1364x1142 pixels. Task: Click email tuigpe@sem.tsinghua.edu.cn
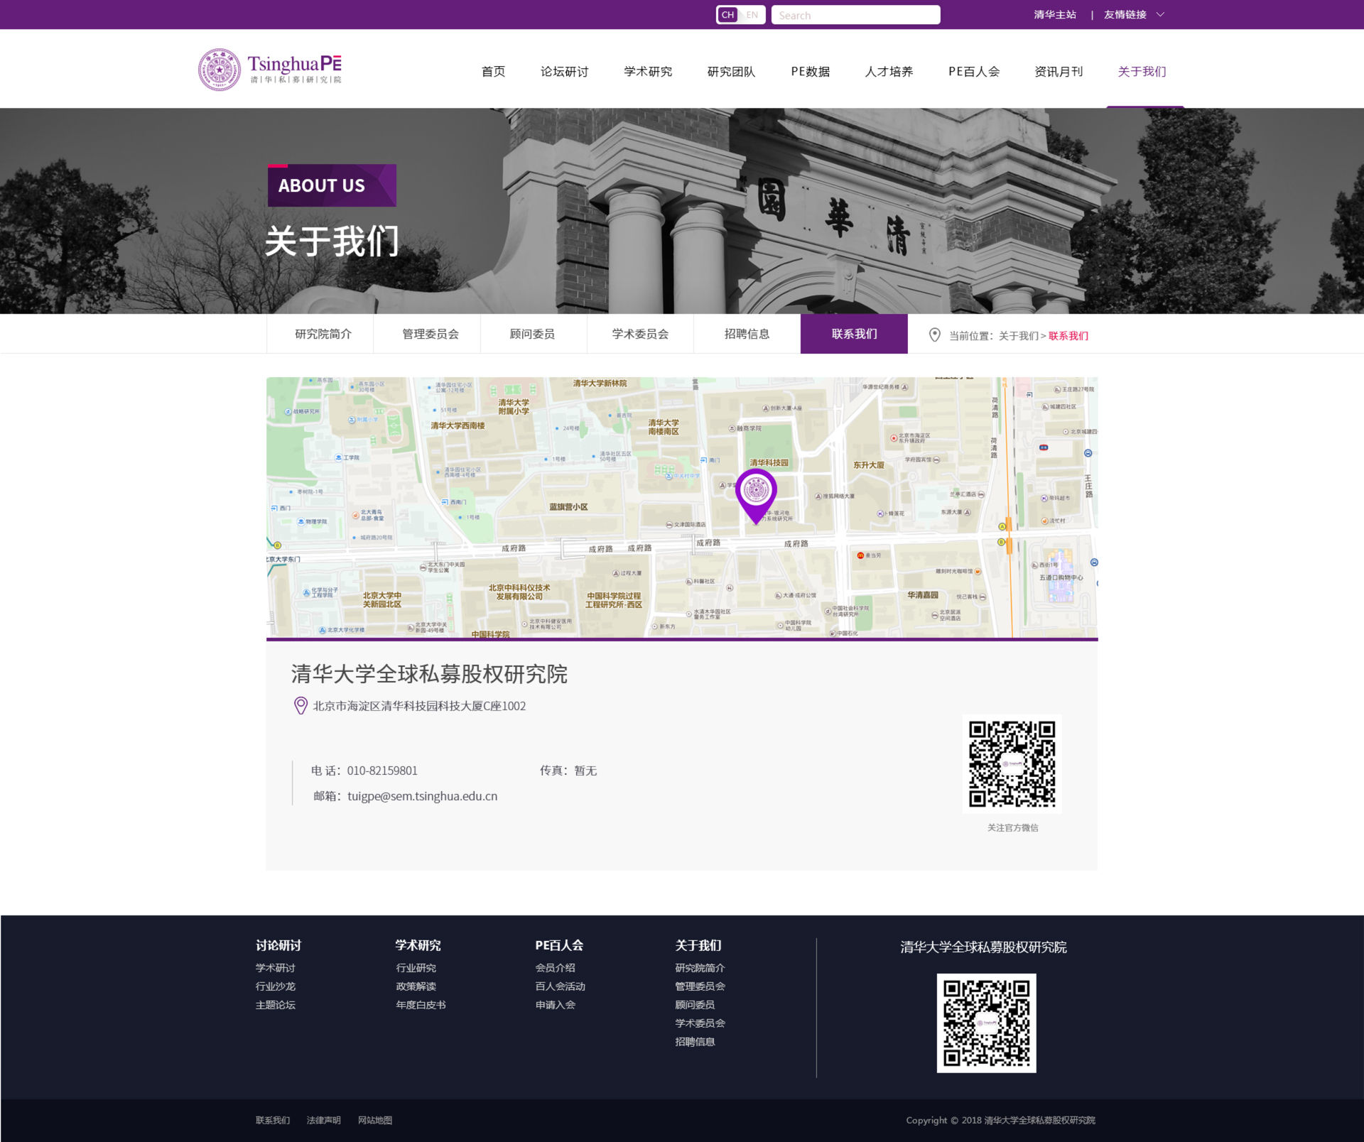pyautogui.click(x=422, y=796)
